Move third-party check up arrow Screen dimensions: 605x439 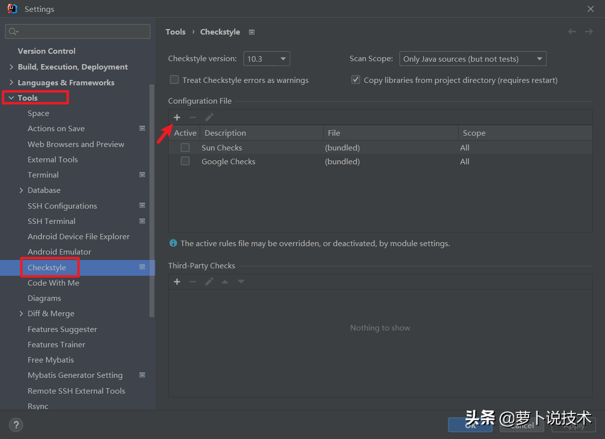pyautogui.click(x=225, y=282)
